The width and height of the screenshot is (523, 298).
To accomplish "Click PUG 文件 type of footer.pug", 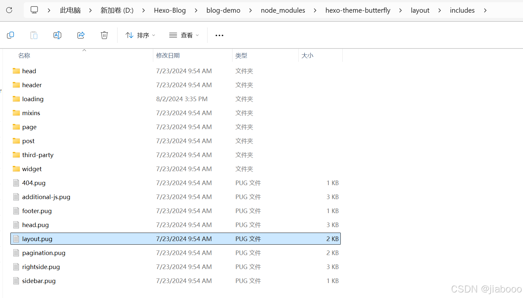I will (x=248, y=211).
